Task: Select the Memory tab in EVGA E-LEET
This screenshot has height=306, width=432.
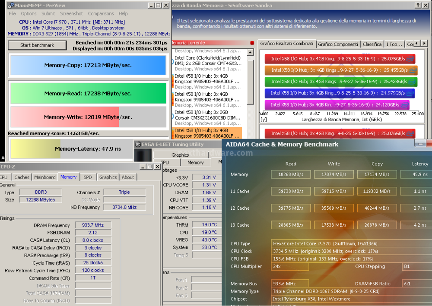Action: [196, 163]
